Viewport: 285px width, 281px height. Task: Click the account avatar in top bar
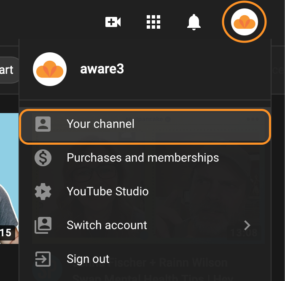[244, 22]
